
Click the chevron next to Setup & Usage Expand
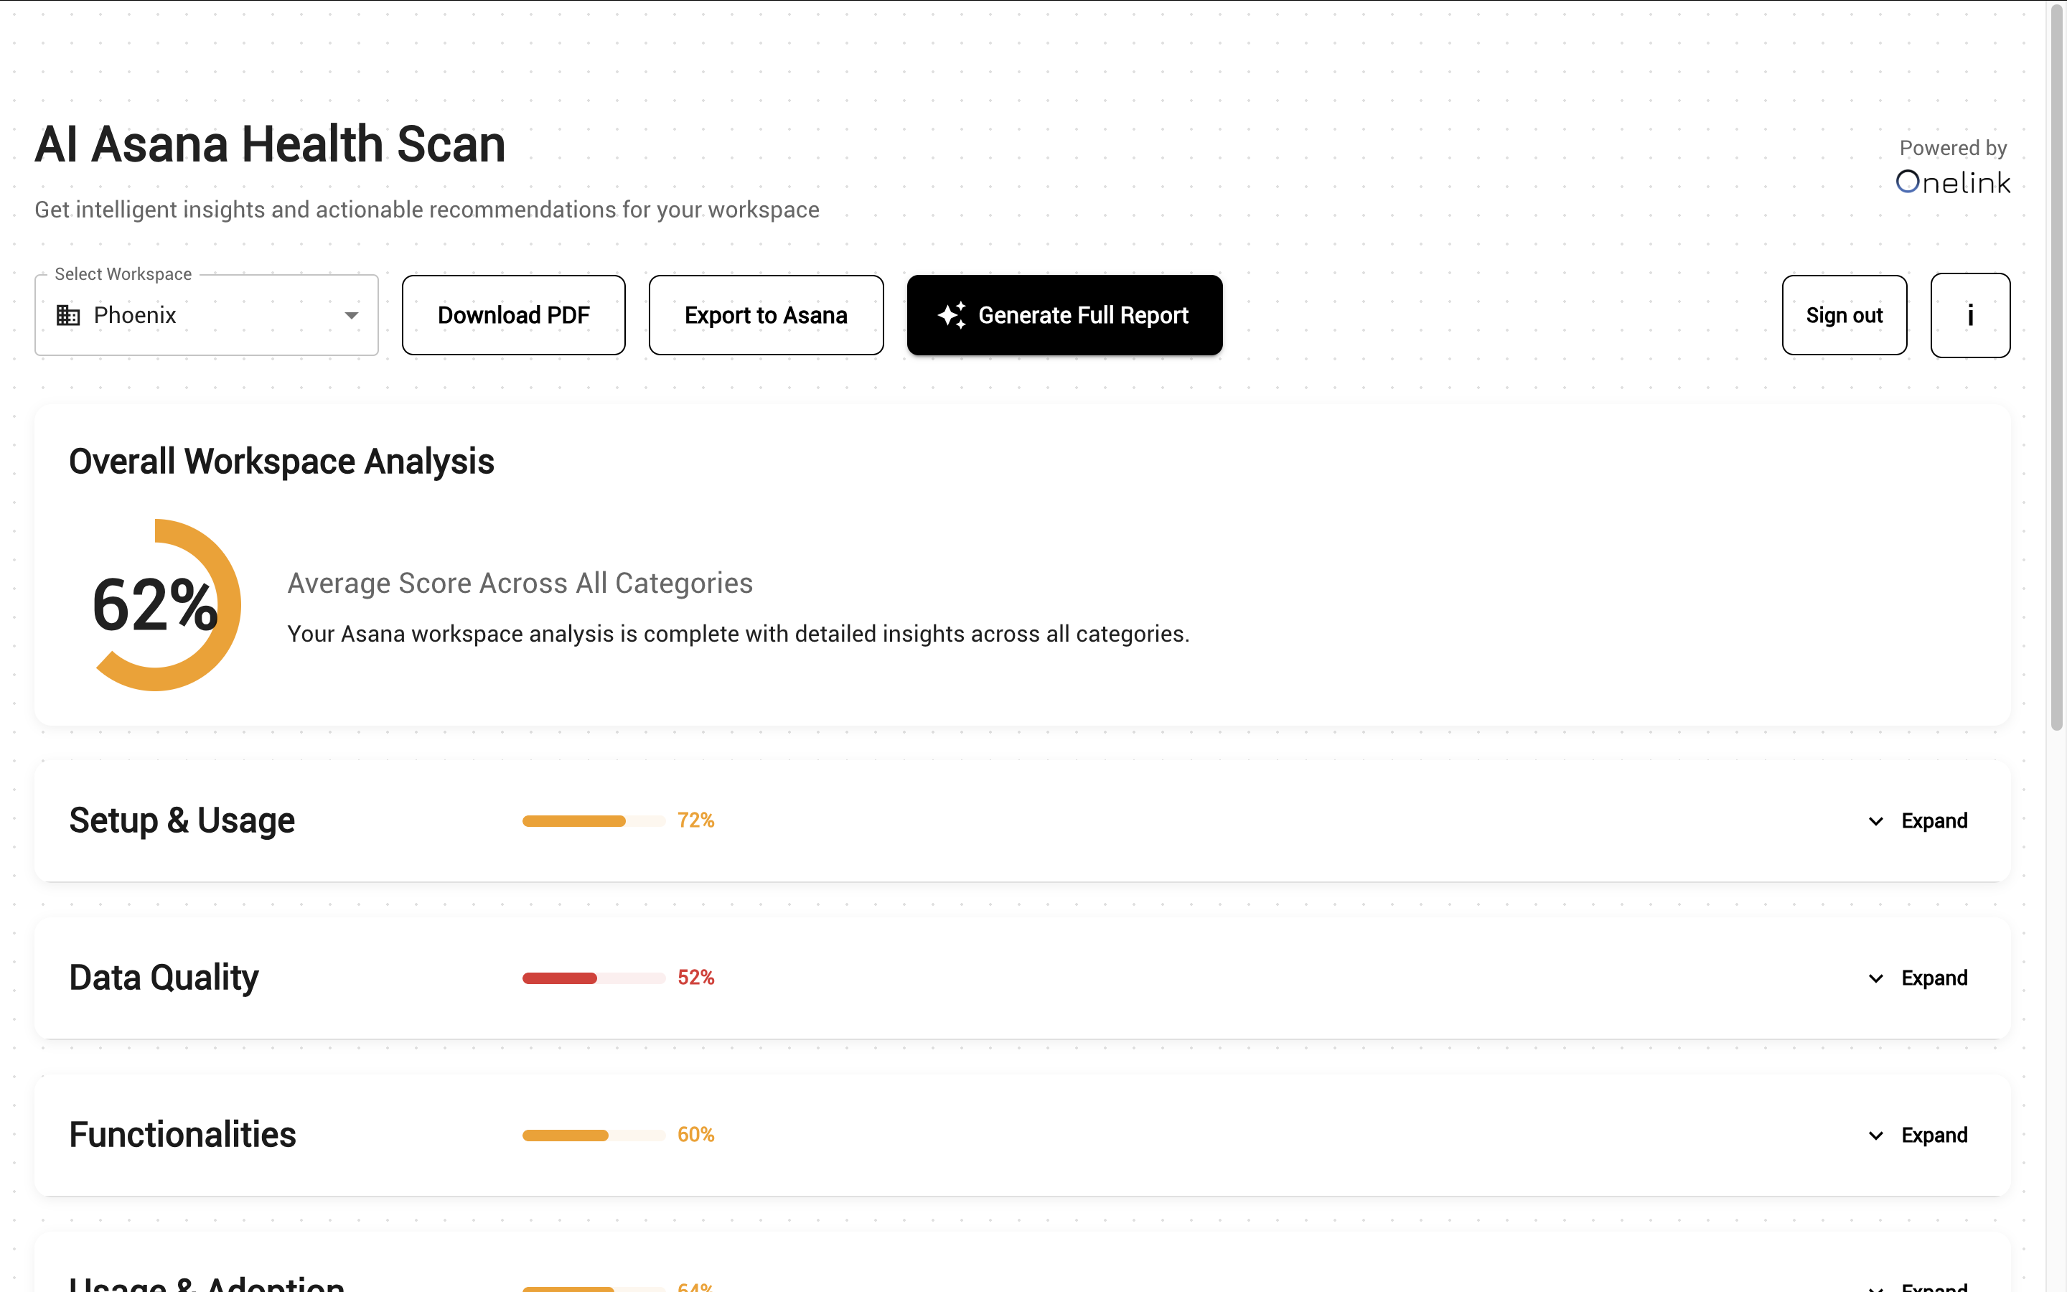coord(1875,821)
